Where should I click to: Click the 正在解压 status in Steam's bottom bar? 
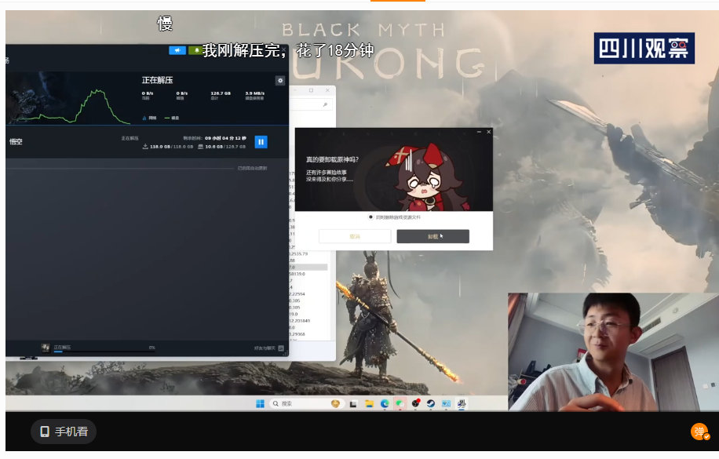click(x=62, y=347)
